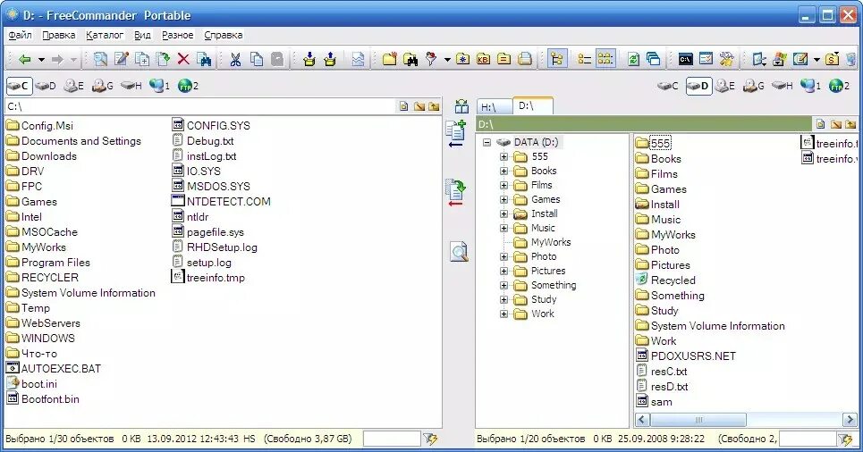Click the right scrollbar's right arrow
Screen dimensions: 863x452
pos(850,420)
